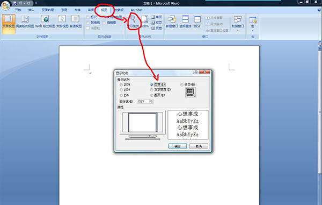
Task: Undo with the quick access toolbar arrow
Action: click(x=20, y=3)
